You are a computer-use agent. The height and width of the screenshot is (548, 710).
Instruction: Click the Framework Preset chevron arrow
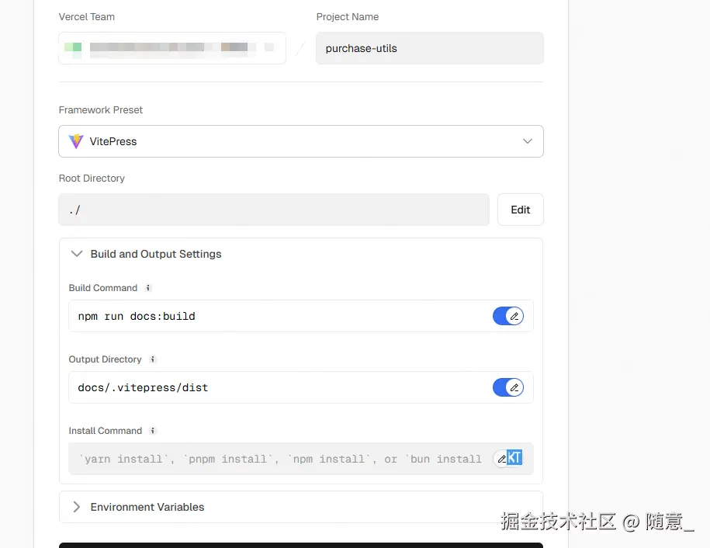527,141
